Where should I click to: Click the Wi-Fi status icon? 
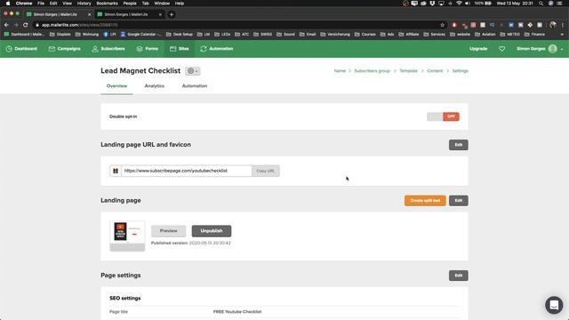pos(459,4)
